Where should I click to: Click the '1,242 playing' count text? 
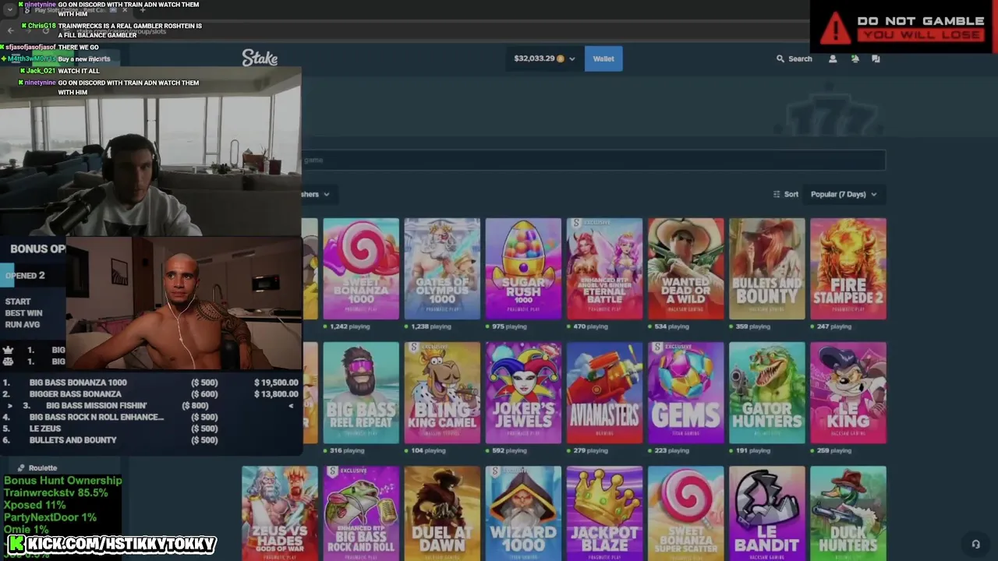(x=350, y=326)
